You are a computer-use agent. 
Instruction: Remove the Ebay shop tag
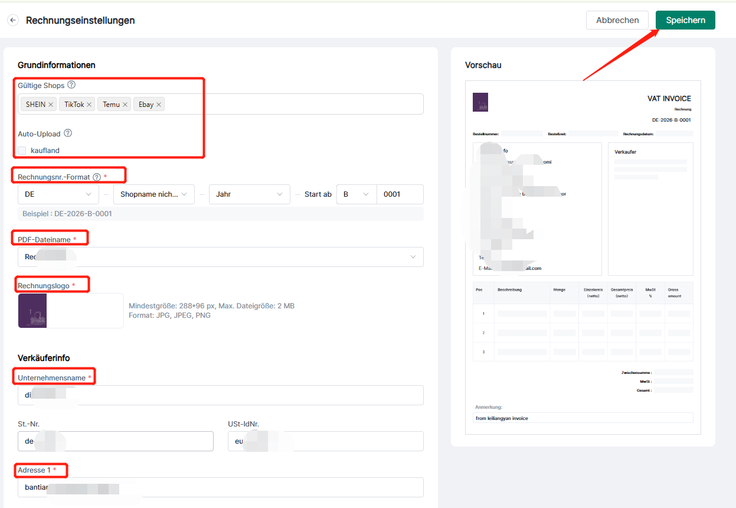pyautogui.click(x=158, y=105)
